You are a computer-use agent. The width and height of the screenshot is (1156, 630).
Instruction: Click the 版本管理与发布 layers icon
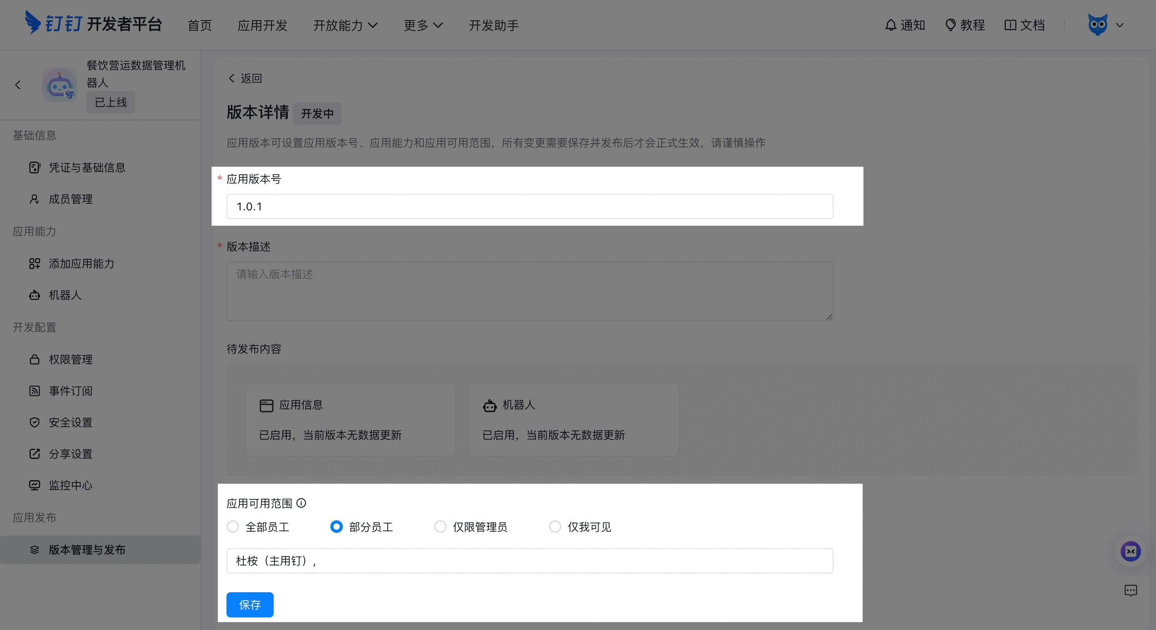coord(35,550)
